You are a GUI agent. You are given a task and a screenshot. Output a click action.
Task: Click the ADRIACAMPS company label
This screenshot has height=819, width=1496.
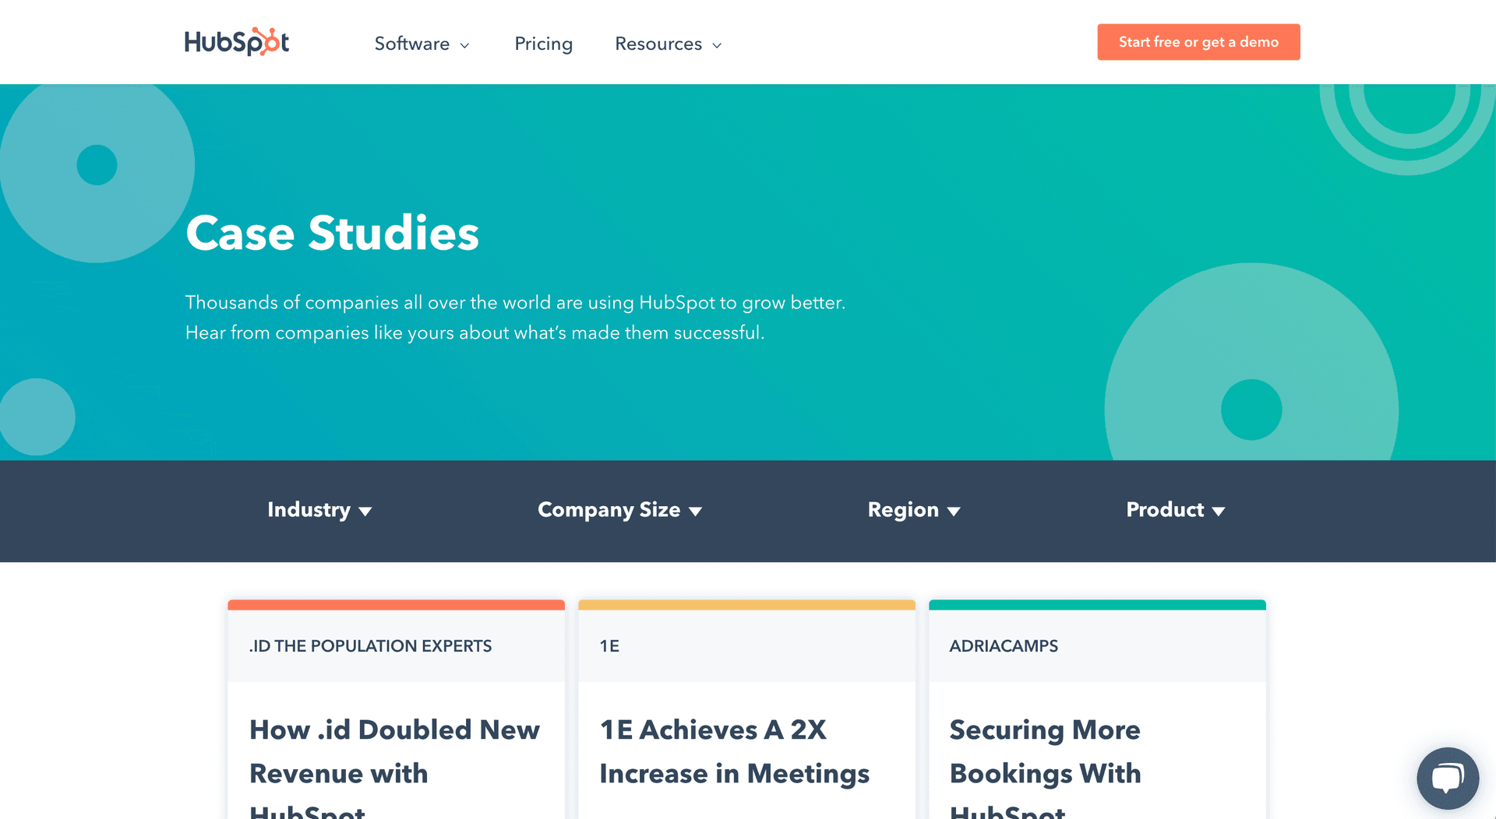1004,646
